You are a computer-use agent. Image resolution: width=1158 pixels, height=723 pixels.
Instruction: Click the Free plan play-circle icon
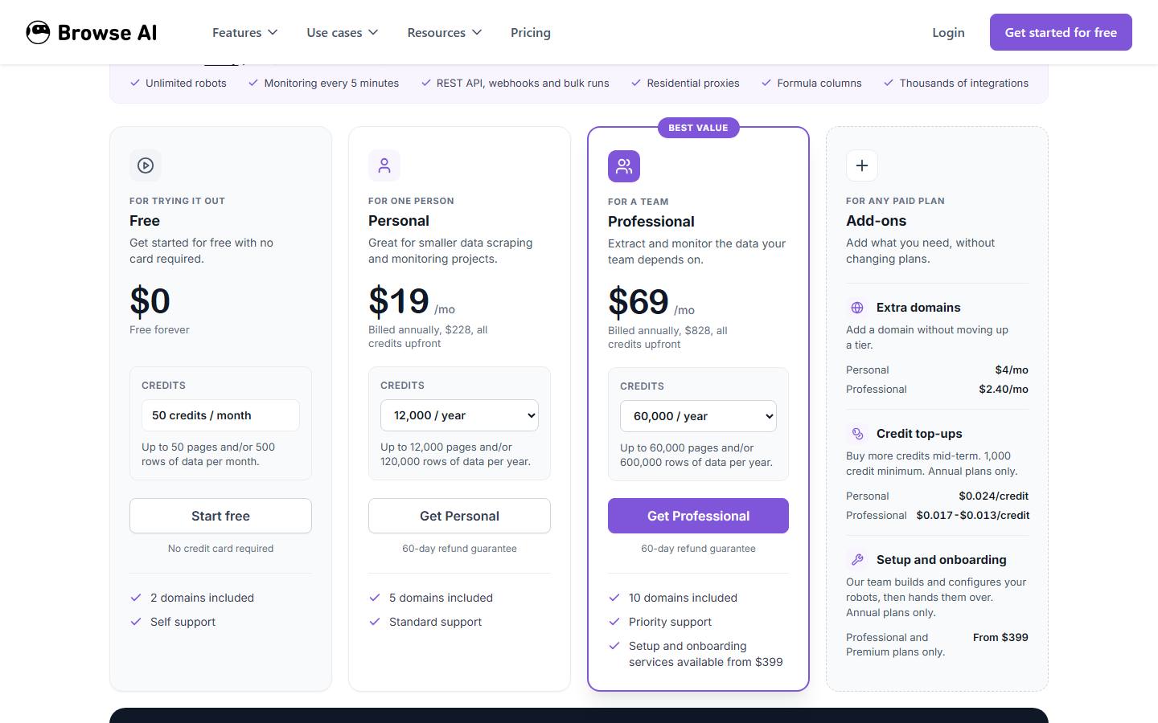146,165
